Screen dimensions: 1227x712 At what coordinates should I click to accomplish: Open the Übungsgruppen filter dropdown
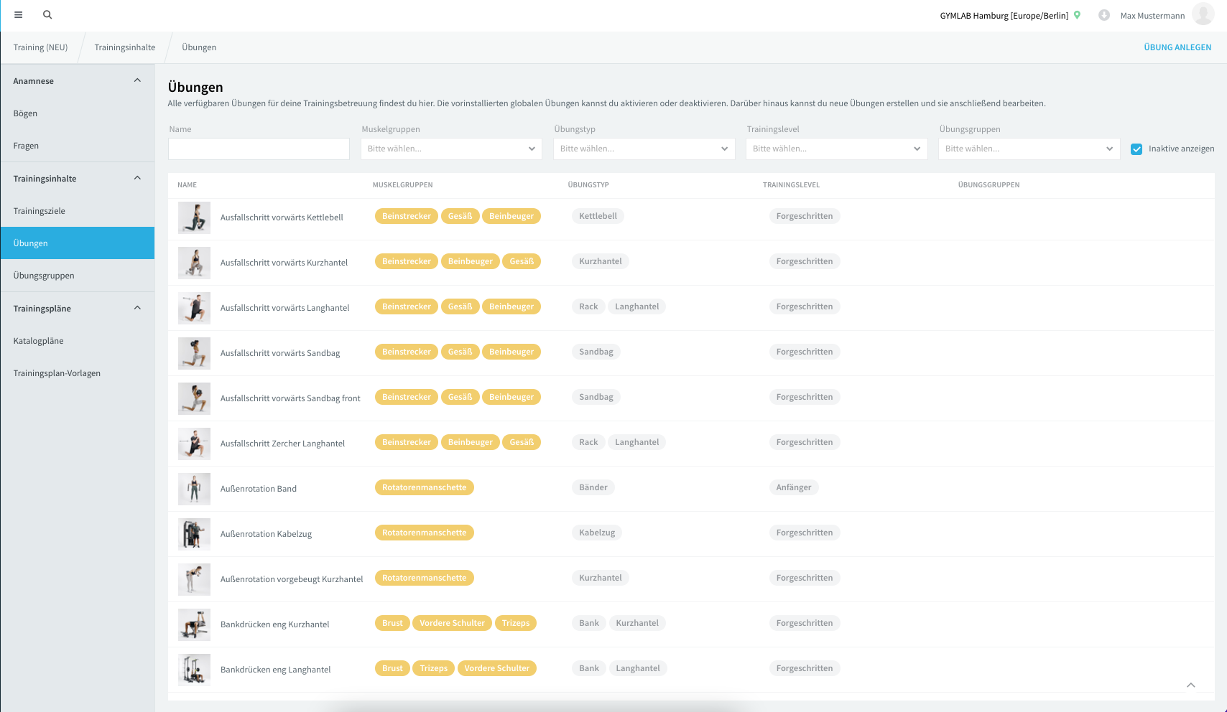1029,149
